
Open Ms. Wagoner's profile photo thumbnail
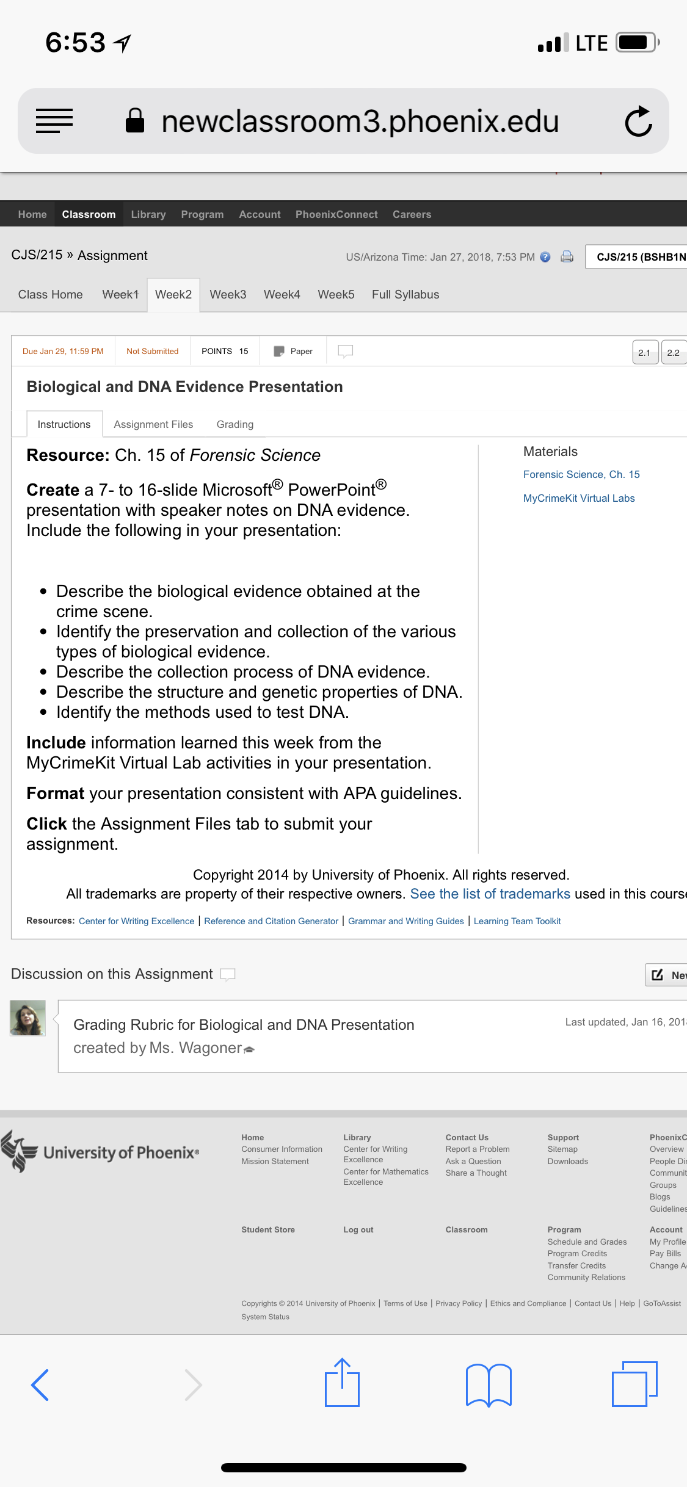click(28, 1018)
